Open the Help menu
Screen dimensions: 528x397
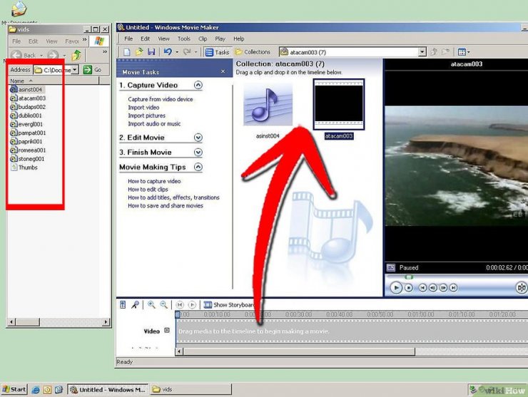point(239,38)
